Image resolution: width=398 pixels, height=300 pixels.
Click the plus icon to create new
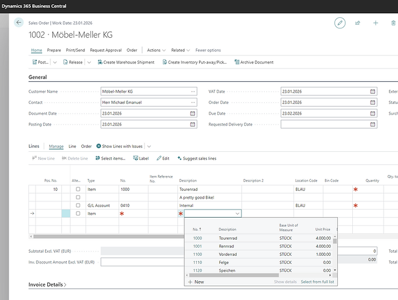(x=376, y=23)
